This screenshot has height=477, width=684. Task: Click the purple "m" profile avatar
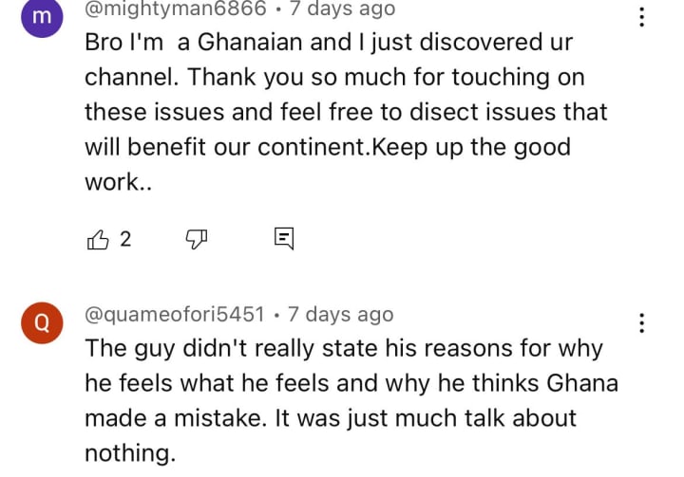pos(42,17)
